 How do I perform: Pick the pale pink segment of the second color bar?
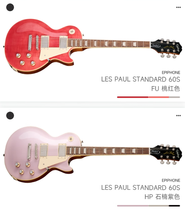[133, 206]
